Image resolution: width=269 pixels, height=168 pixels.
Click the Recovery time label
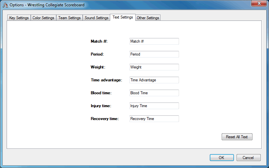click(x=105, y=119)
